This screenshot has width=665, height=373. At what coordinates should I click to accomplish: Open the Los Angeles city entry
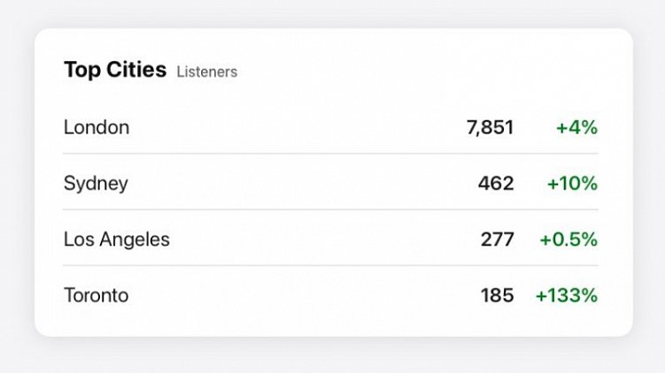coord(117,240)
